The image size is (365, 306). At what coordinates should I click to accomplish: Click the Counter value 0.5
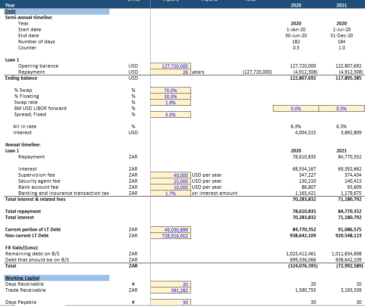pos(296,48)
